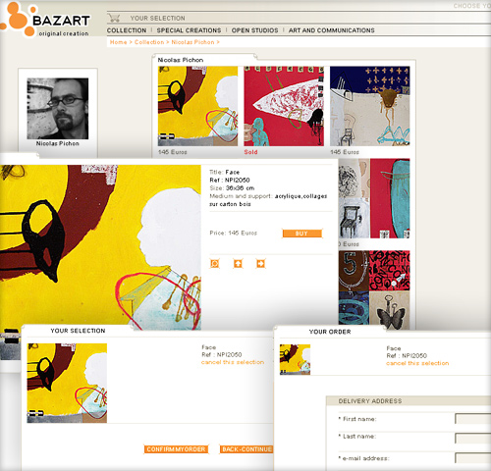Click the e-mail address input field

473,458
